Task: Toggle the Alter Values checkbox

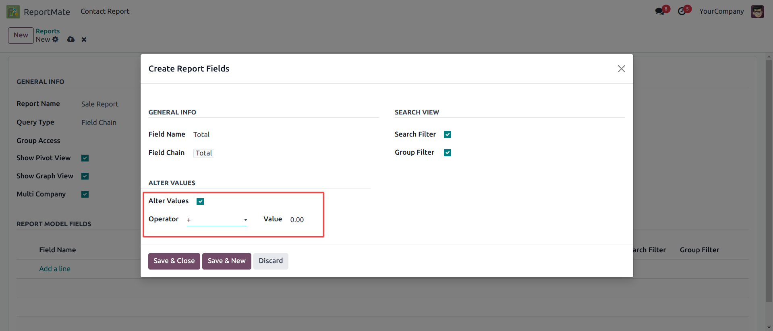Action: pos(200,201)
